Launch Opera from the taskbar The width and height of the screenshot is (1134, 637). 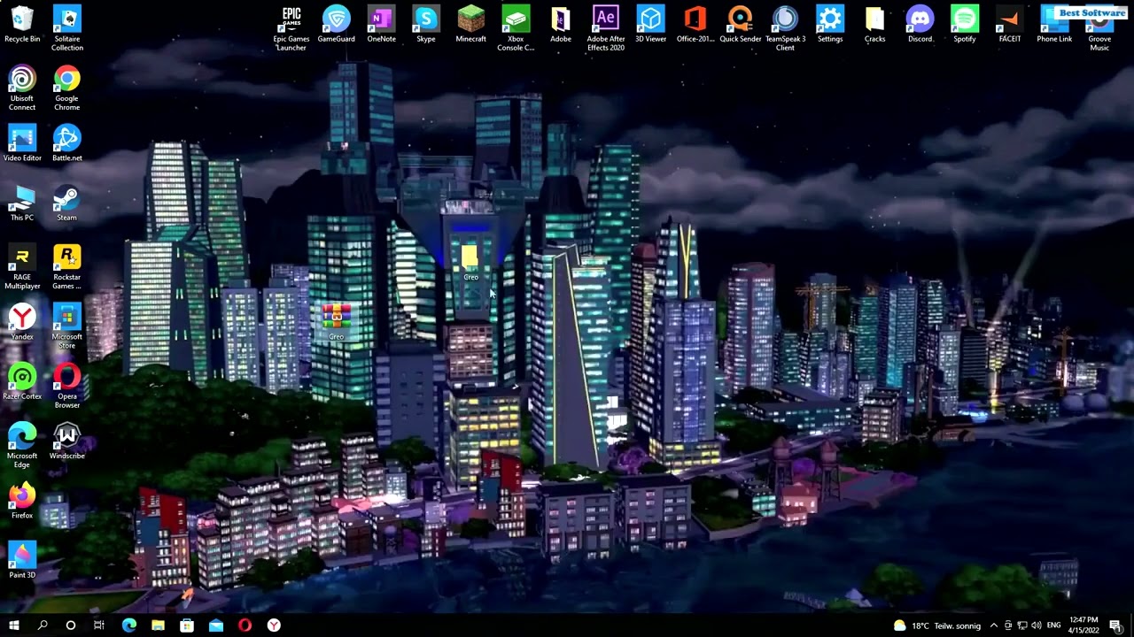[245, 625]
